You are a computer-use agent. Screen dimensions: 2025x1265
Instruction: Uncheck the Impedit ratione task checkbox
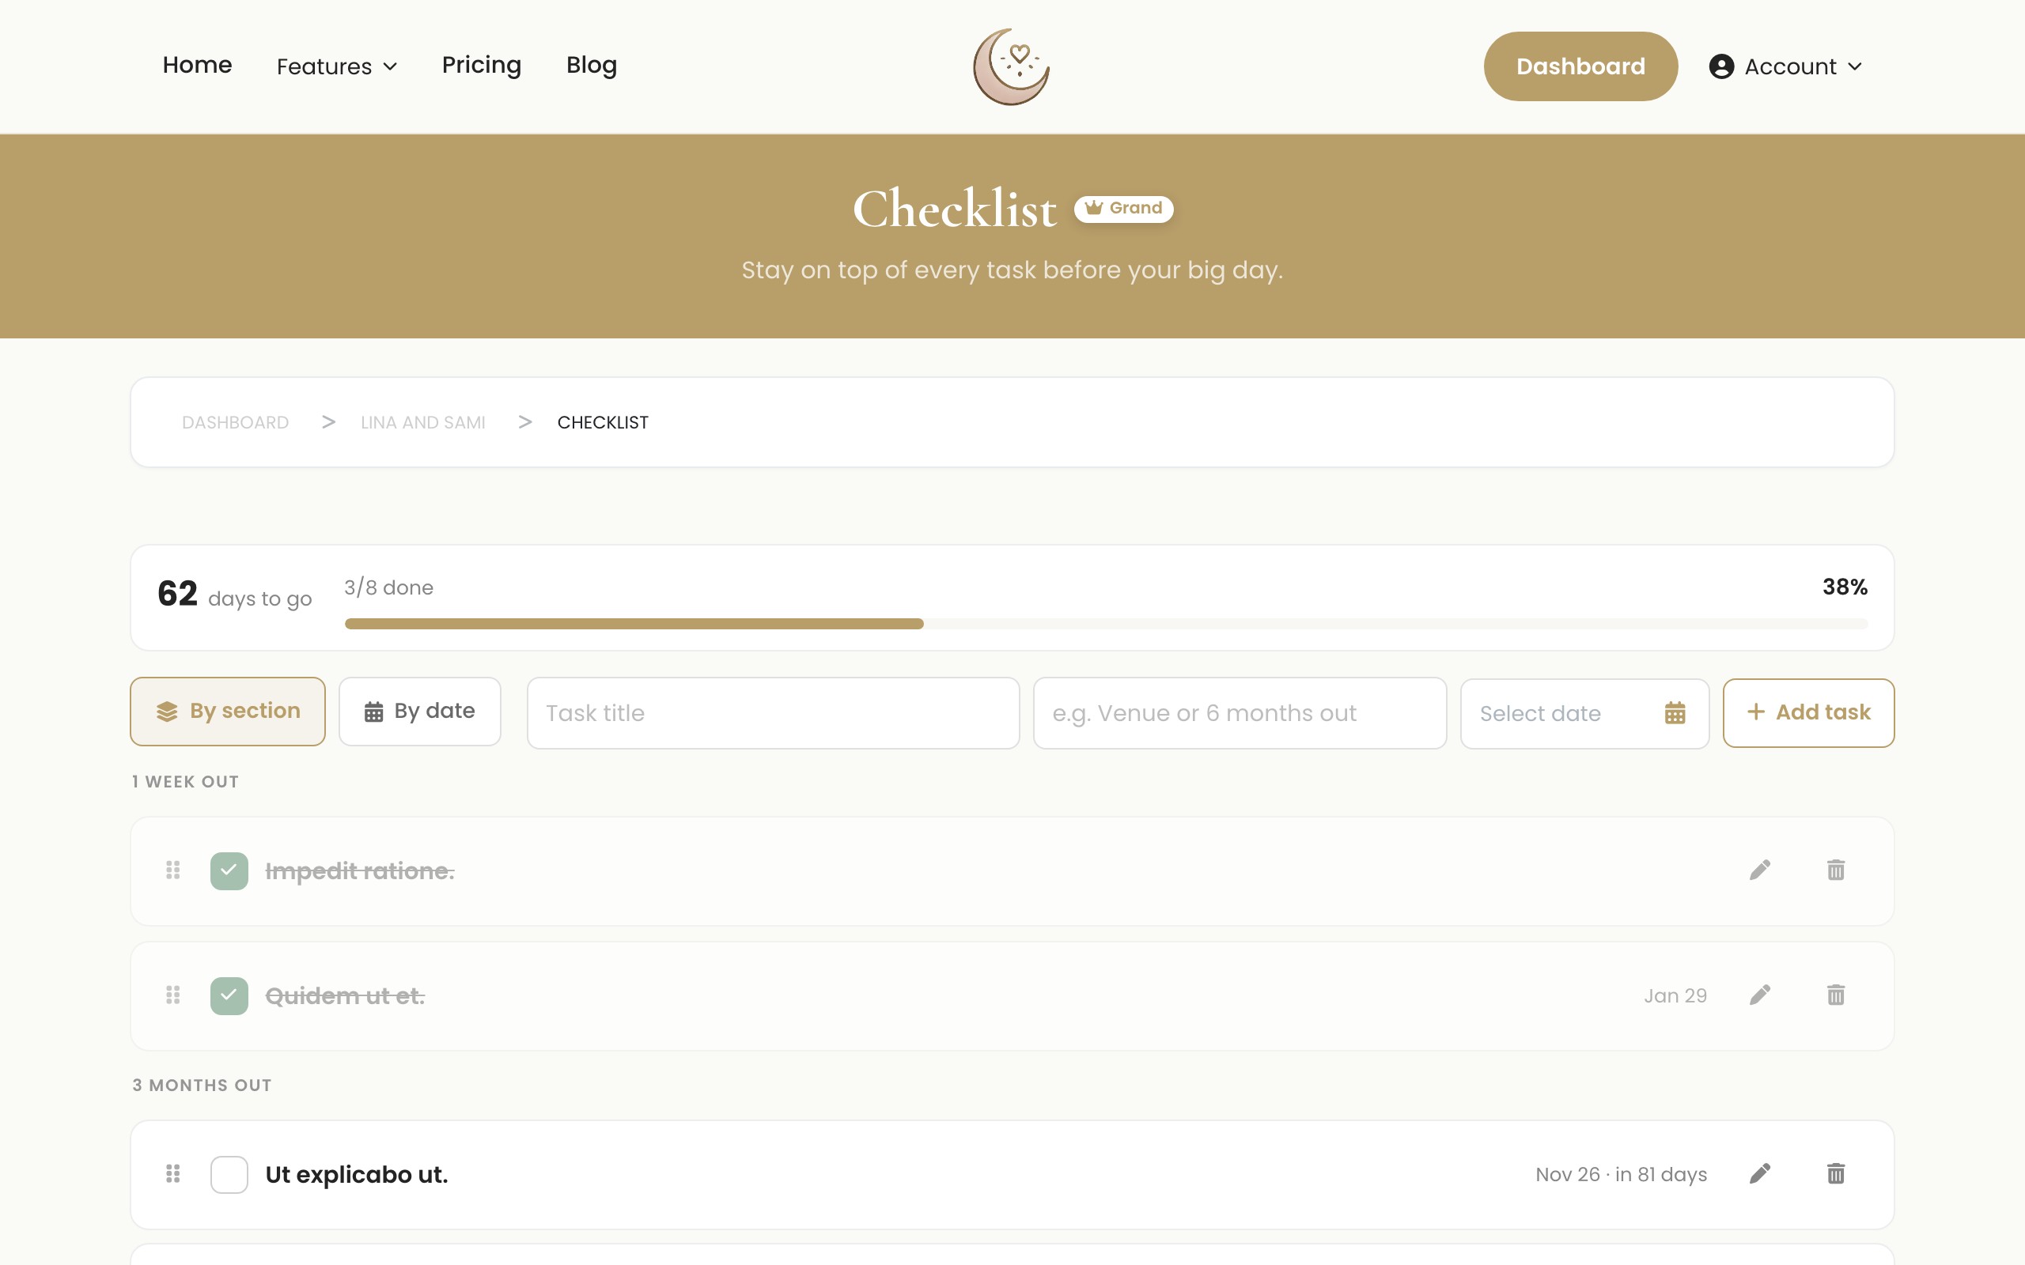229,870
